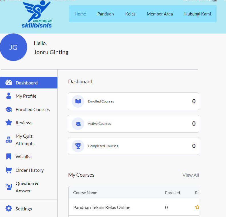
Task: Click the Completed Courses trophy card
Action: tap(133, 146)
